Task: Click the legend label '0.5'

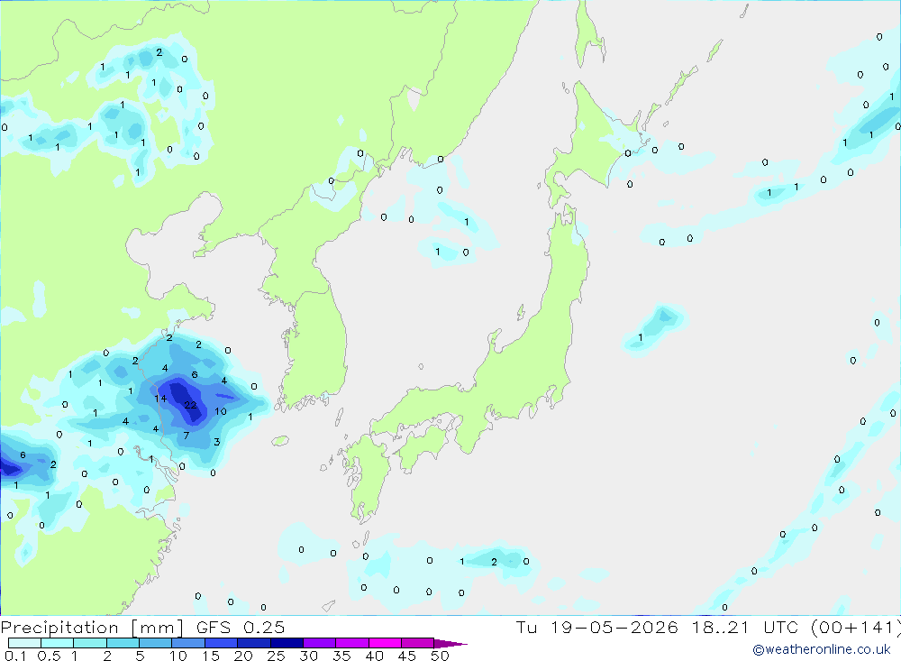Action: click(x=49, y=656)
